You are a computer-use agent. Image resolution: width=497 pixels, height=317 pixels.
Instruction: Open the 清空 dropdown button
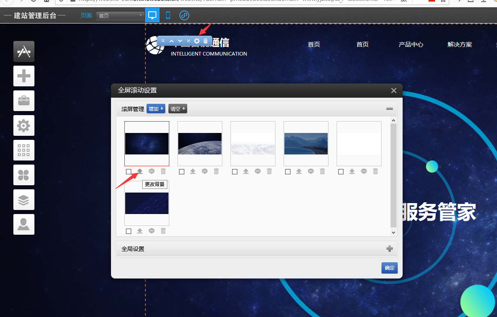coord(178,109)
